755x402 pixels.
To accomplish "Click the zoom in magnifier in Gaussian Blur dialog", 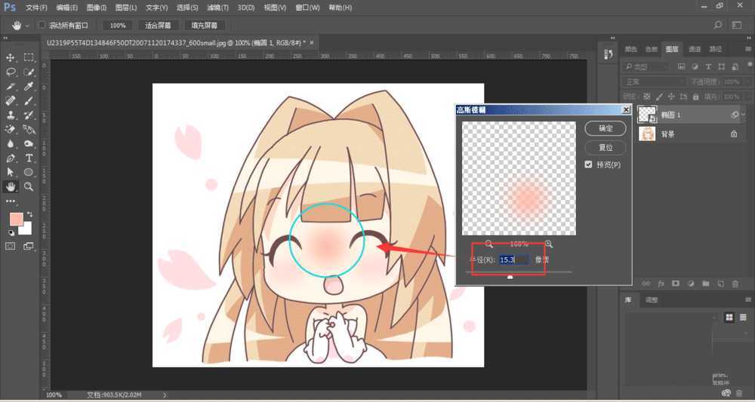I will coord(548,244).
